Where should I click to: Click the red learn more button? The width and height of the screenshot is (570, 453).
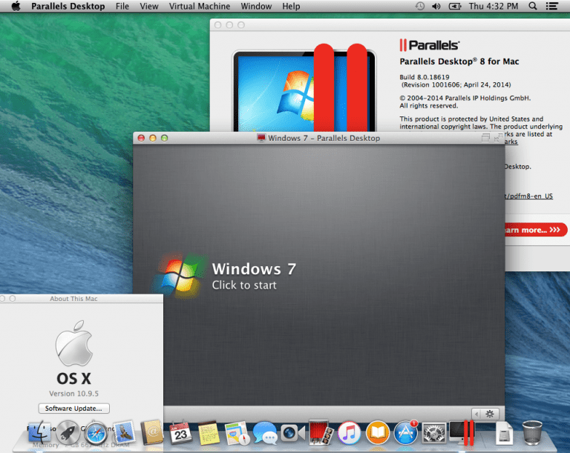536,230
